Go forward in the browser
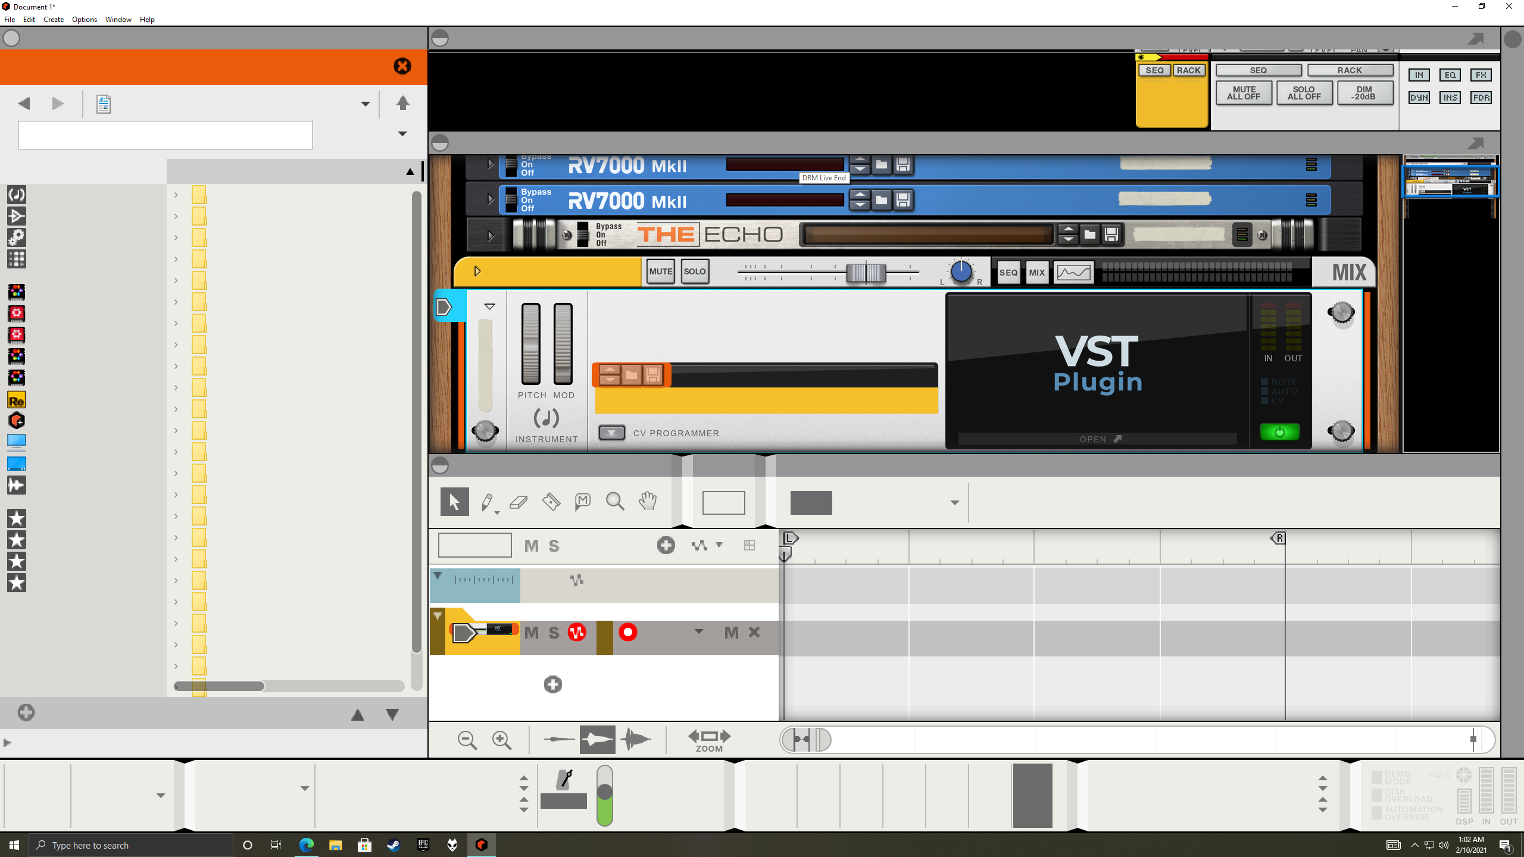The height and width of the screenshot is (857, 1524). click(x=58, y=104)
